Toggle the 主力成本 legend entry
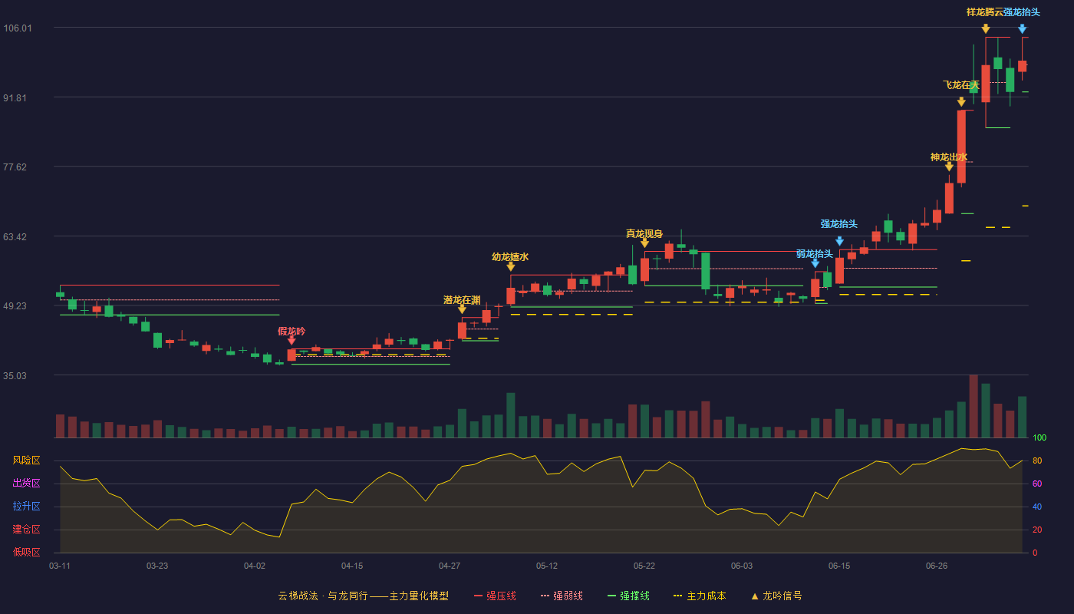 pyautogui.click(x=699, y=596)
